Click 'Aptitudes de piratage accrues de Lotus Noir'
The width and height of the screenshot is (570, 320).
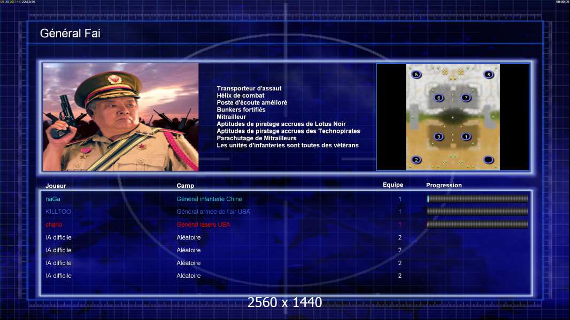(x=281, y=124)
